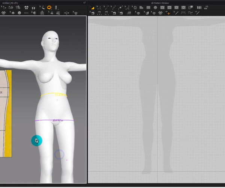
Task: Click the checkered fabric shirt icon left of the eye icon
Action: point(160,13)
